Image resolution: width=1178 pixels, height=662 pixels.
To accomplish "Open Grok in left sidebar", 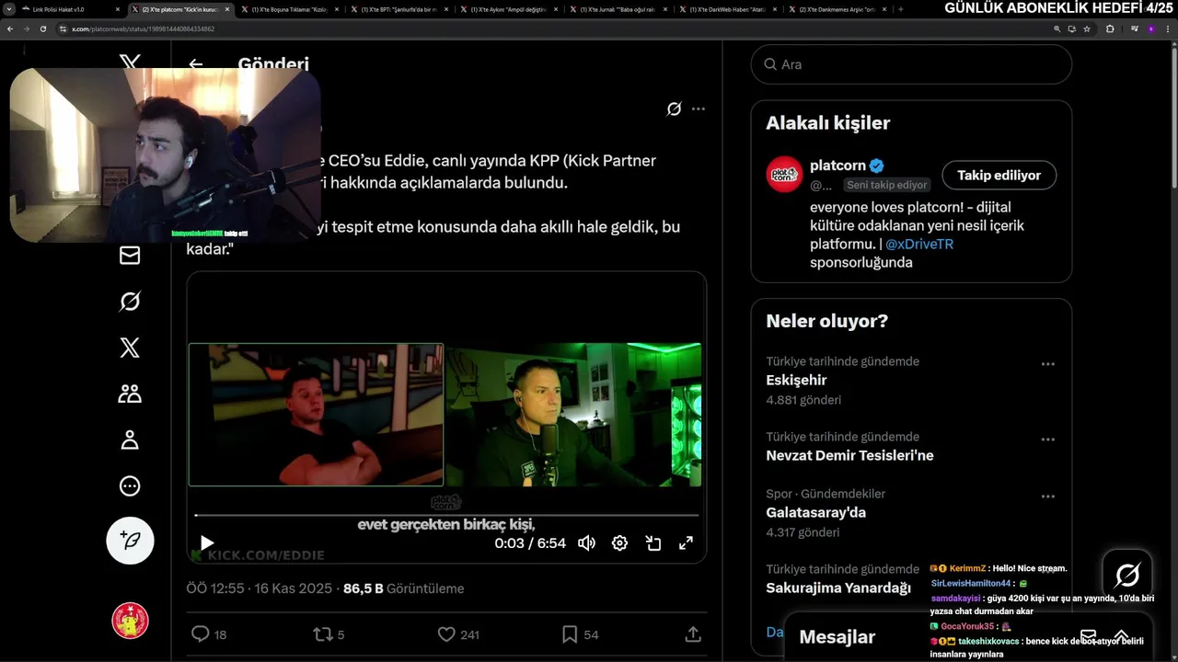I will [x=130, y=302].
